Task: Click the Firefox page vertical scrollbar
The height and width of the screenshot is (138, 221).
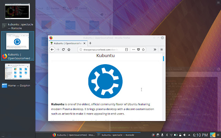Action: pyautogui.click(x=163, y=87)
